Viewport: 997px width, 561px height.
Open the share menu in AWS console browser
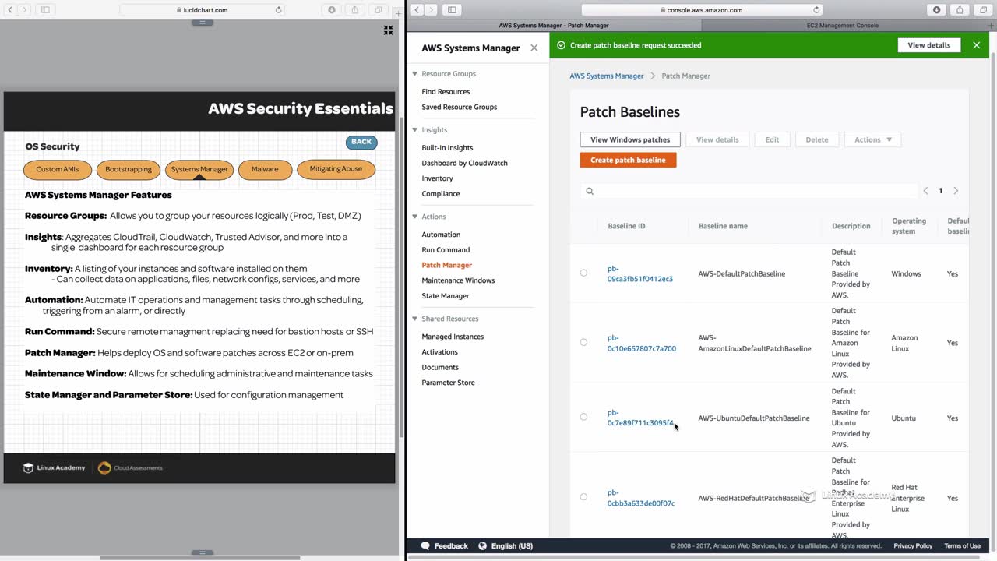click(x=960, y=10)
